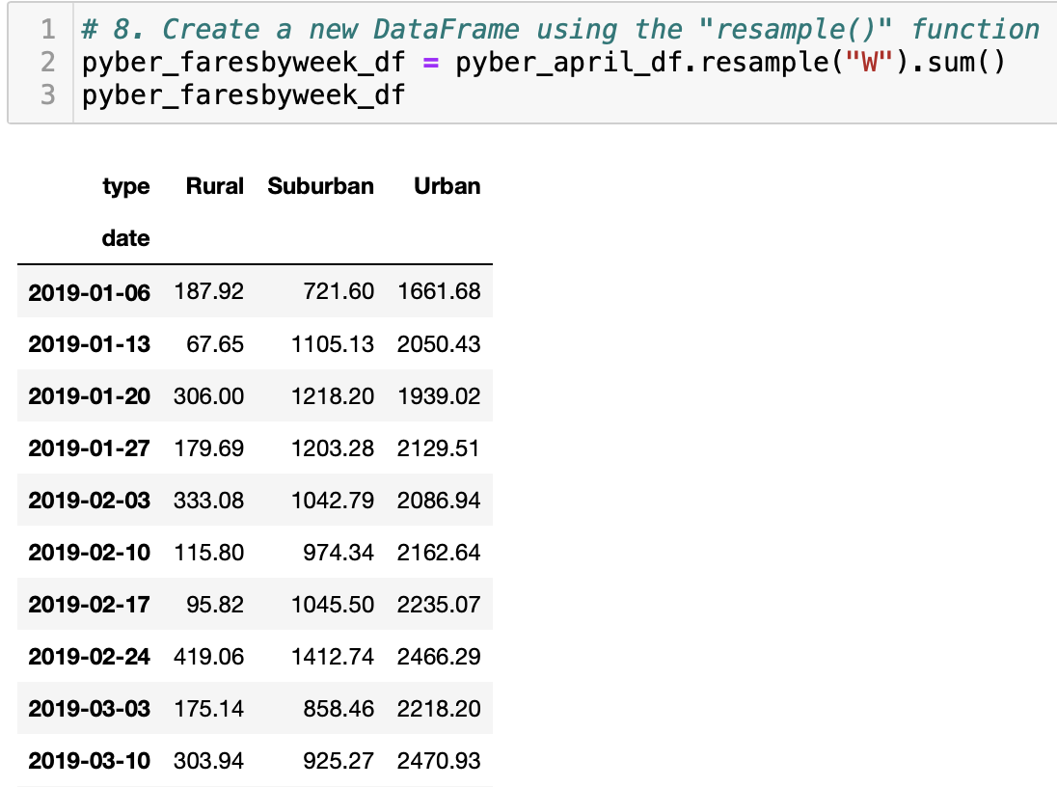
Task: Click Rural value 175.14
Action: pos(209,708)
